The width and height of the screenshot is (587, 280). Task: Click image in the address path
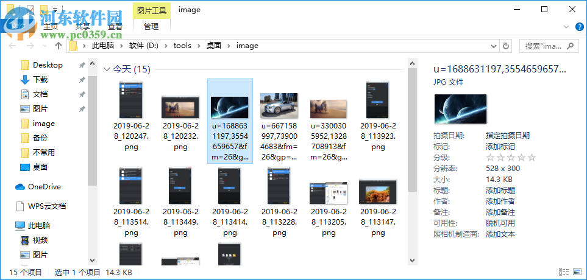coord(247,46)
